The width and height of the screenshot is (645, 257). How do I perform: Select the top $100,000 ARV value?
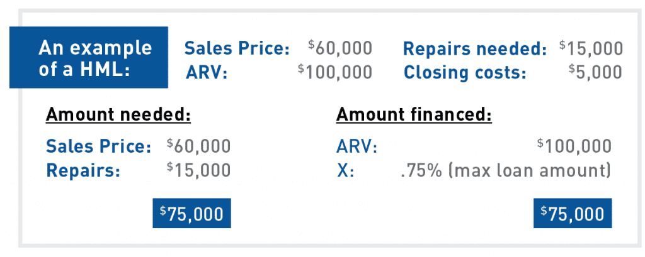335,72
